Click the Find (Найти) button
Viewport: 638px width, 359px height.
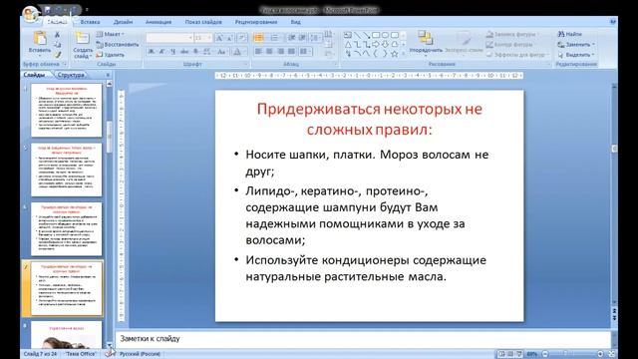[570, 34]
